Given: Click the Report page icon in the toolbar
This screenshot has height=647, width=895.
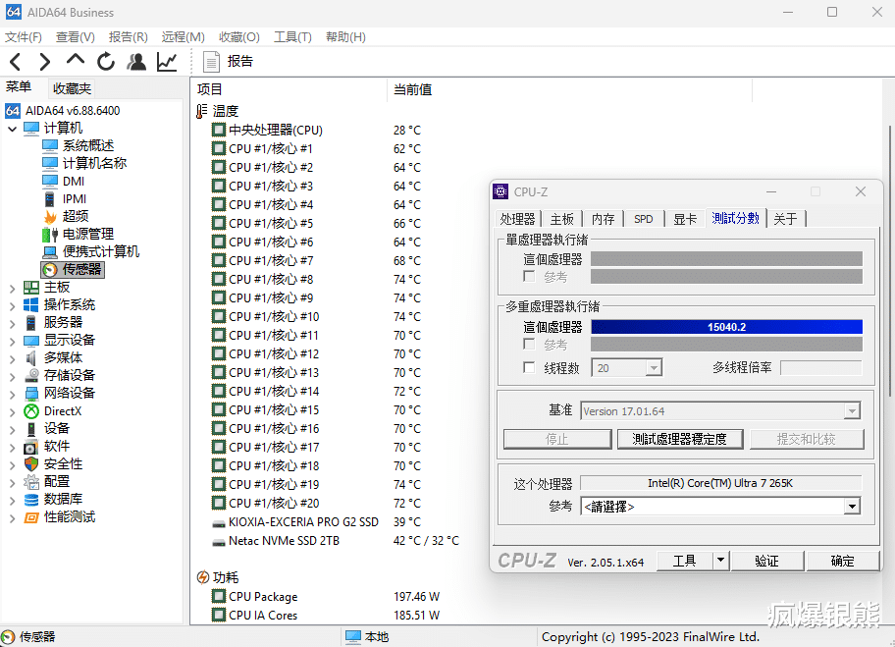Looking at the screenshot, I should (211, 62).
